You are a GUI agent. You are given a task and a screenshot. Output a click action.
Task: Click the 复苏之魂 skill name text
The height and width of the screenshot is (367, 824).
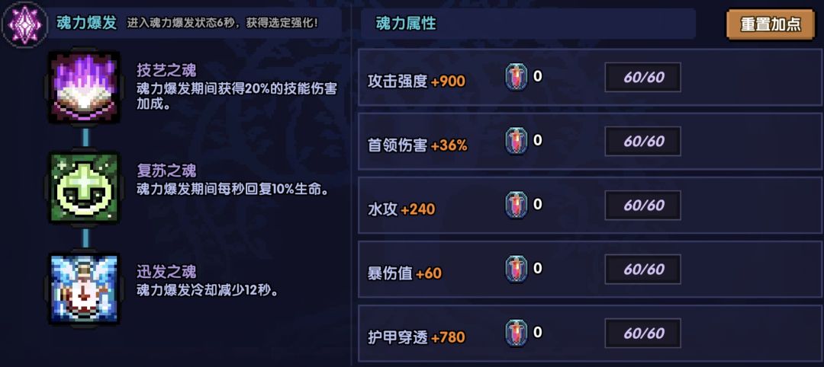(166, 171)
